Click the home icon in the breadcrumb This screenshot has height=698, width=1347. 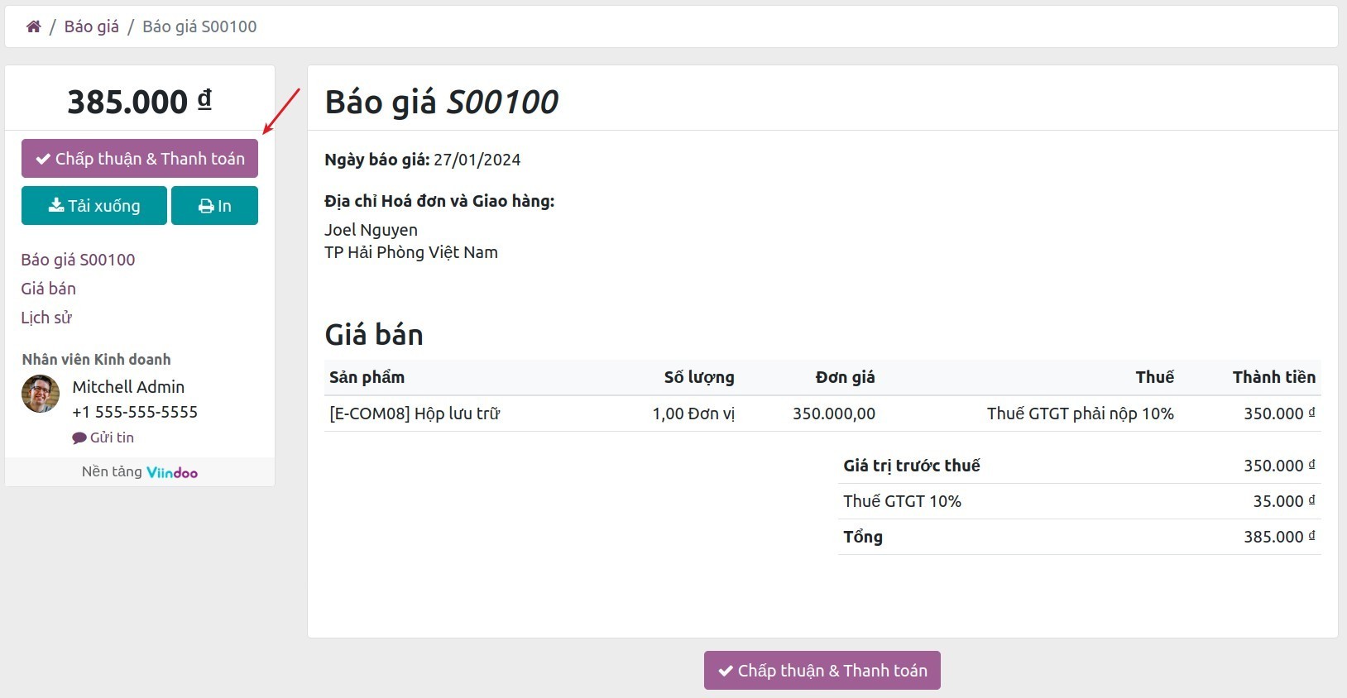point(34,26)
